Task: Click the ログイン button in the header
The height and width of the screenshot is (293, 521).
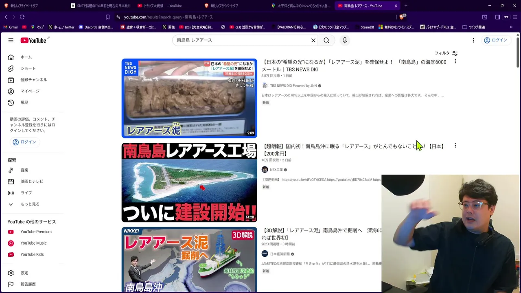Action: (495, 40)
